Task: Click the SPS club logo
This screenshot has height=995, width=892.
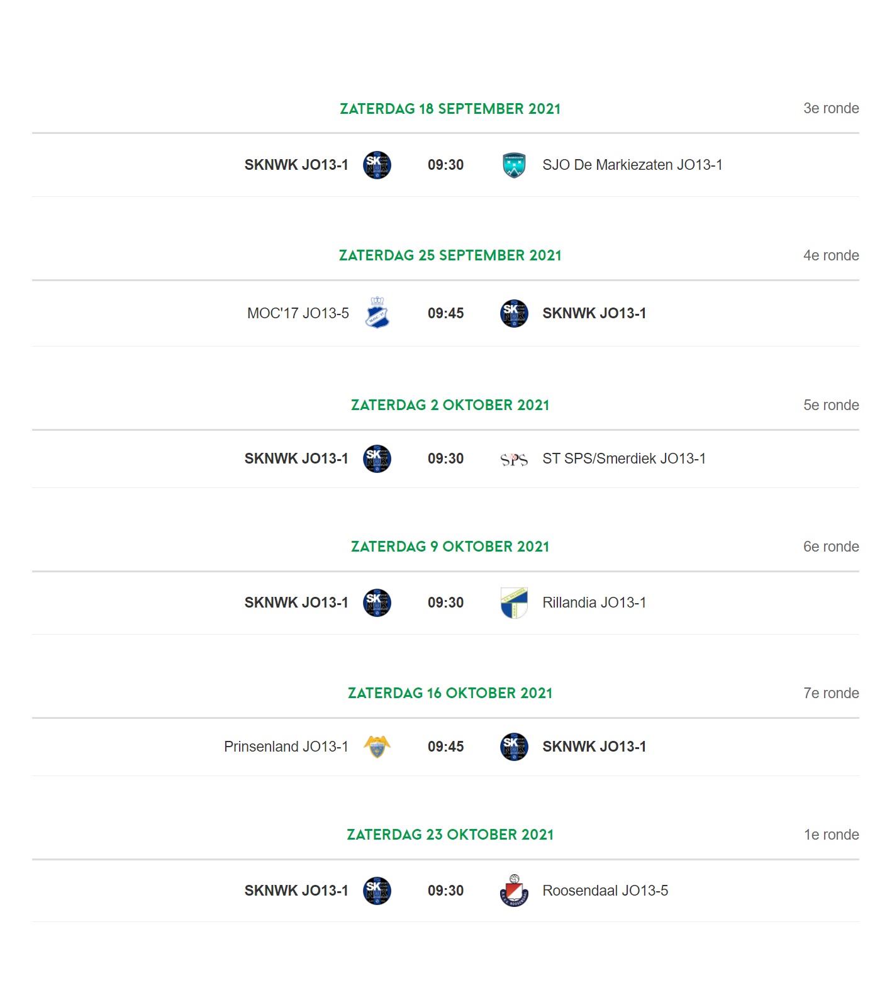Action: pyautogui.click(x=514, y=460)
